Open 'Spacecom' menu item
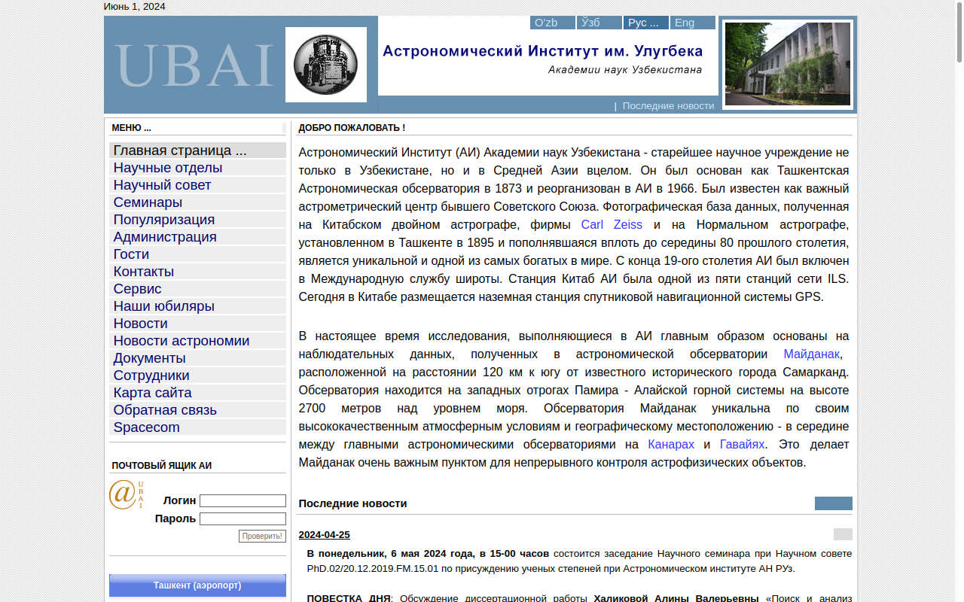Screen dimensions: 964x602 coord(197,427)
